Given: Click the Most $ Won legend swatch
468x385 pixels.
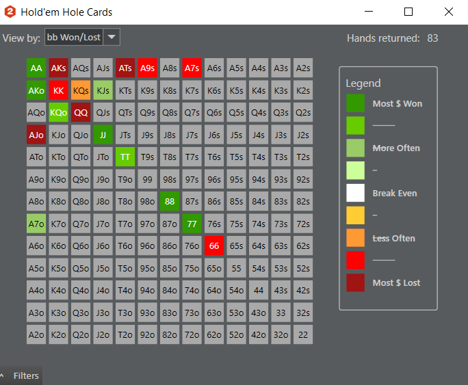Looking at the screenshot, I should pos(356,103).
